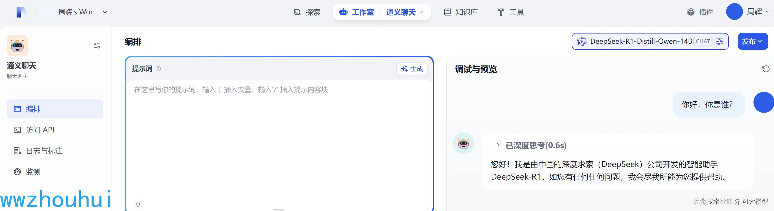Click the 通义聊天 app name in sidebar
This screenshot has width=774, height=211.
click(x=22, y=65)
